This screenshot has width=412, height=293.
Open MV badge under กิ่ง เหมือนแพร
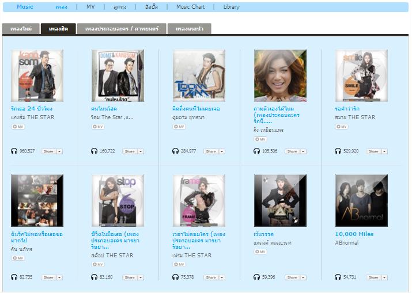[260, 139]
